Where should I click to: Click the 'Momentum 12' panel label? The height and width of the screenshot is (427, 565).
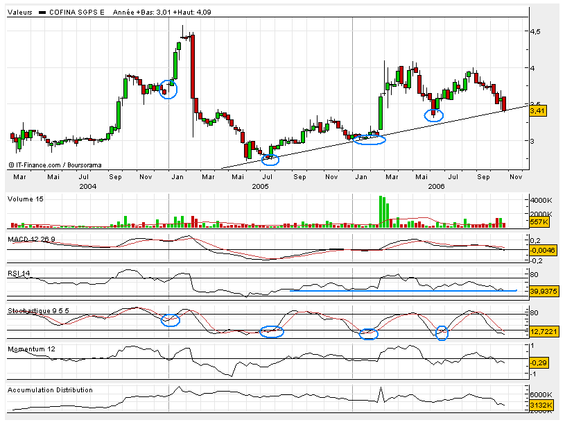coord(31,349)
